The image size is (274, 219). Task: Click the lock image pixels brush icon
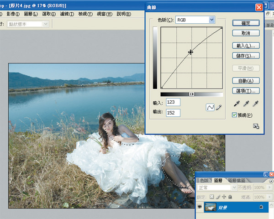tap(218, 197)
